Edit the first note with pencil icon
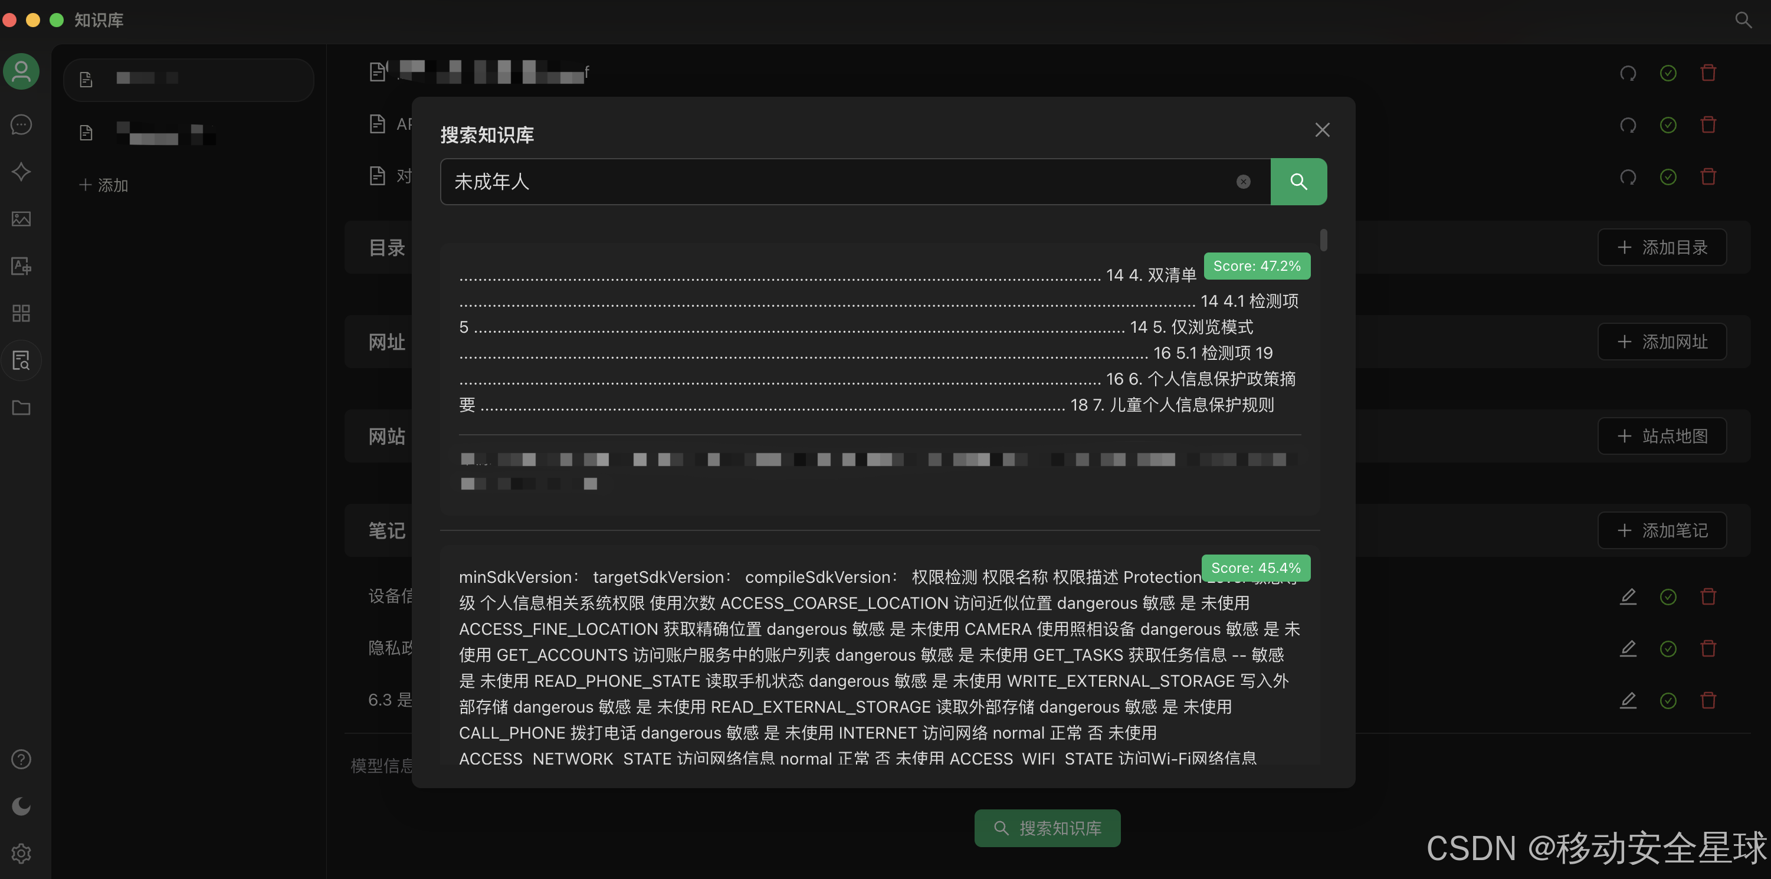The width and height of the screenshot is (1771, 879). tap(1627, 596)
